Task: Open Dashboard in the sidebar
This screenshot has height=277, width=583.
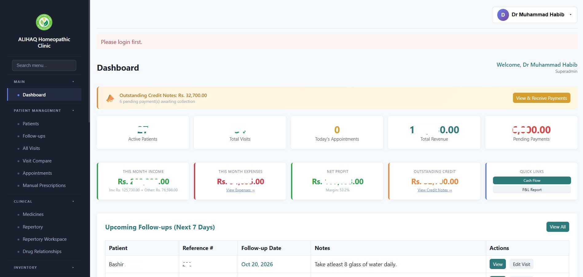Action: coord(44,95)
